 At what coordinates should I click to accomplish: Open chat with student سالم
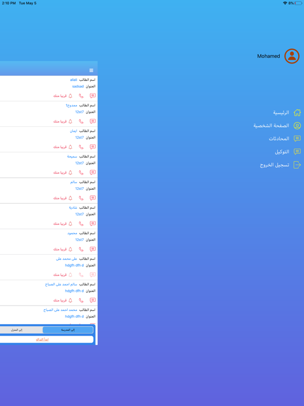tap(92, 198)
